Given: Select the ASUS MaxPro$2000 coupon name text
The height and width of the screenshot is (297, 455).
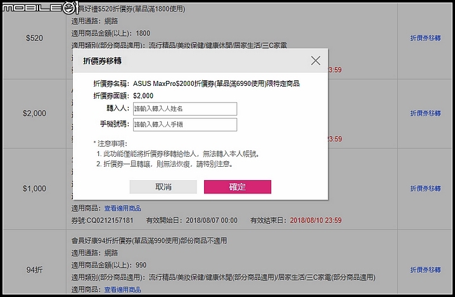Looking at the screenshot, I should pos(216,83).
